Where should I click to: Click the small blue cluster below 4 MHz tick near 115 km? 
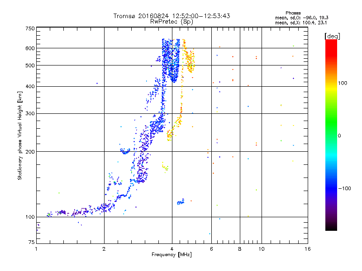click(181, 202)
